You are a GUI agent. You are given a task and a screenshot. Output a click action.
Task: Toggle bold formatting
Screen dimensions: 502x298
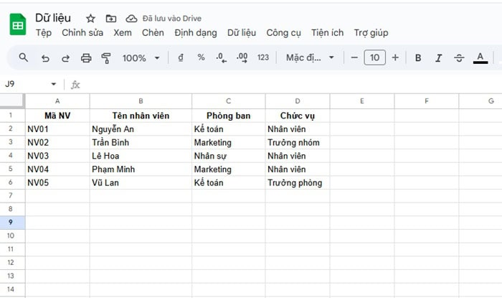(418, 57)
